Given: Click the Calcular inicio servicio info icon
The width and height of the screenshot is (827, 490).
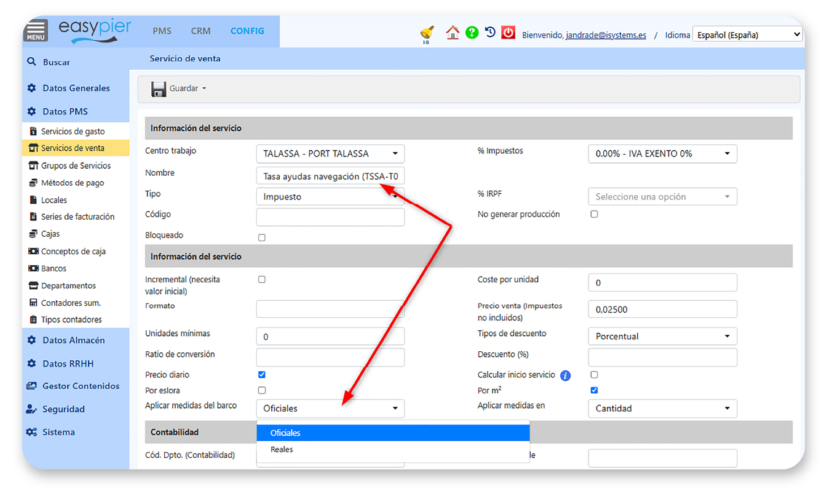Looking at the screenshot, I should [x=565, y=376].
